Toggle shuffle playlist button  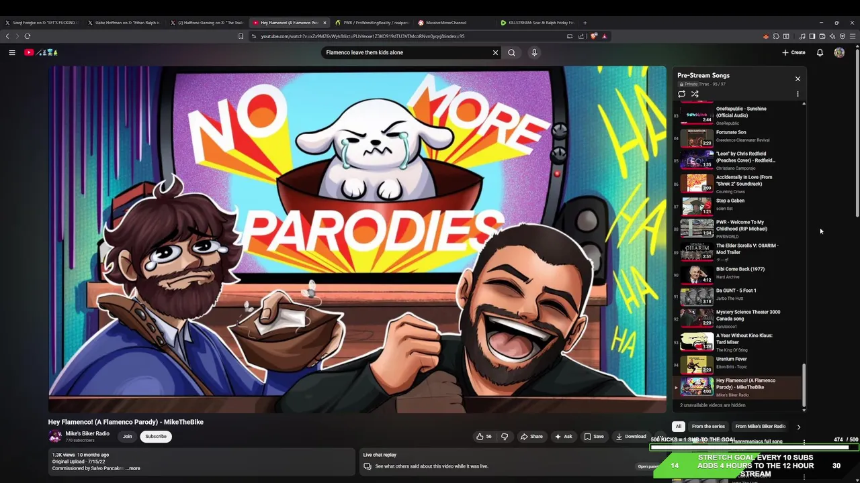click(695, 94)
